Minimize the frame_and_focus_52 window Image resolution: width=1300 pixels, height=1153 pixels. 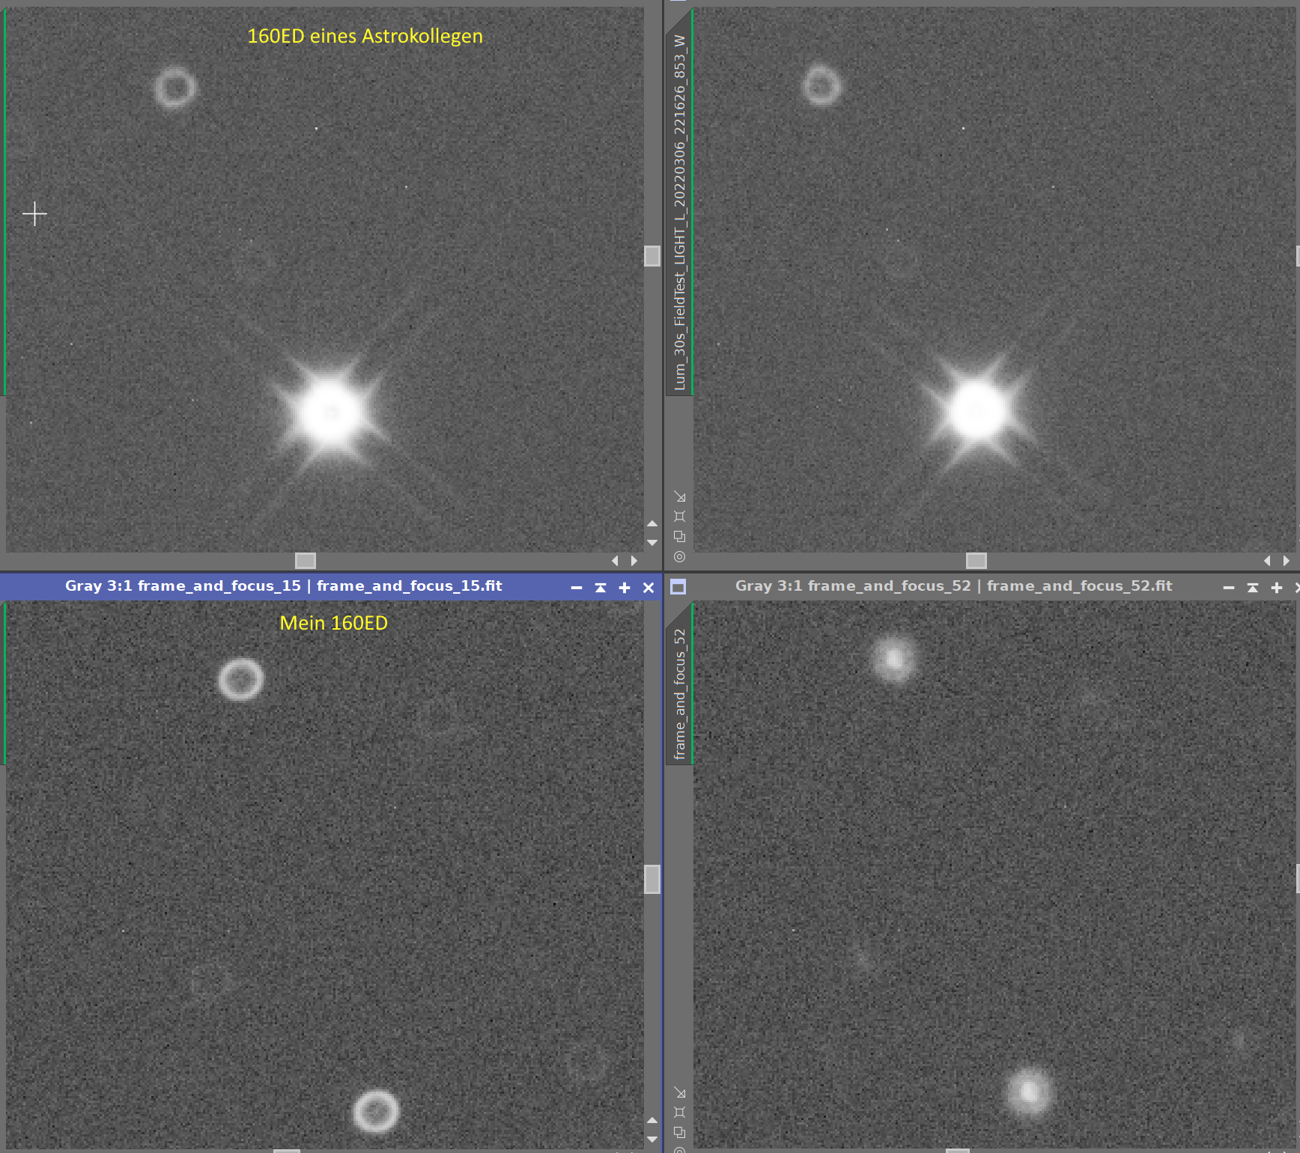pyautogui.click(x=1229, y=588)
